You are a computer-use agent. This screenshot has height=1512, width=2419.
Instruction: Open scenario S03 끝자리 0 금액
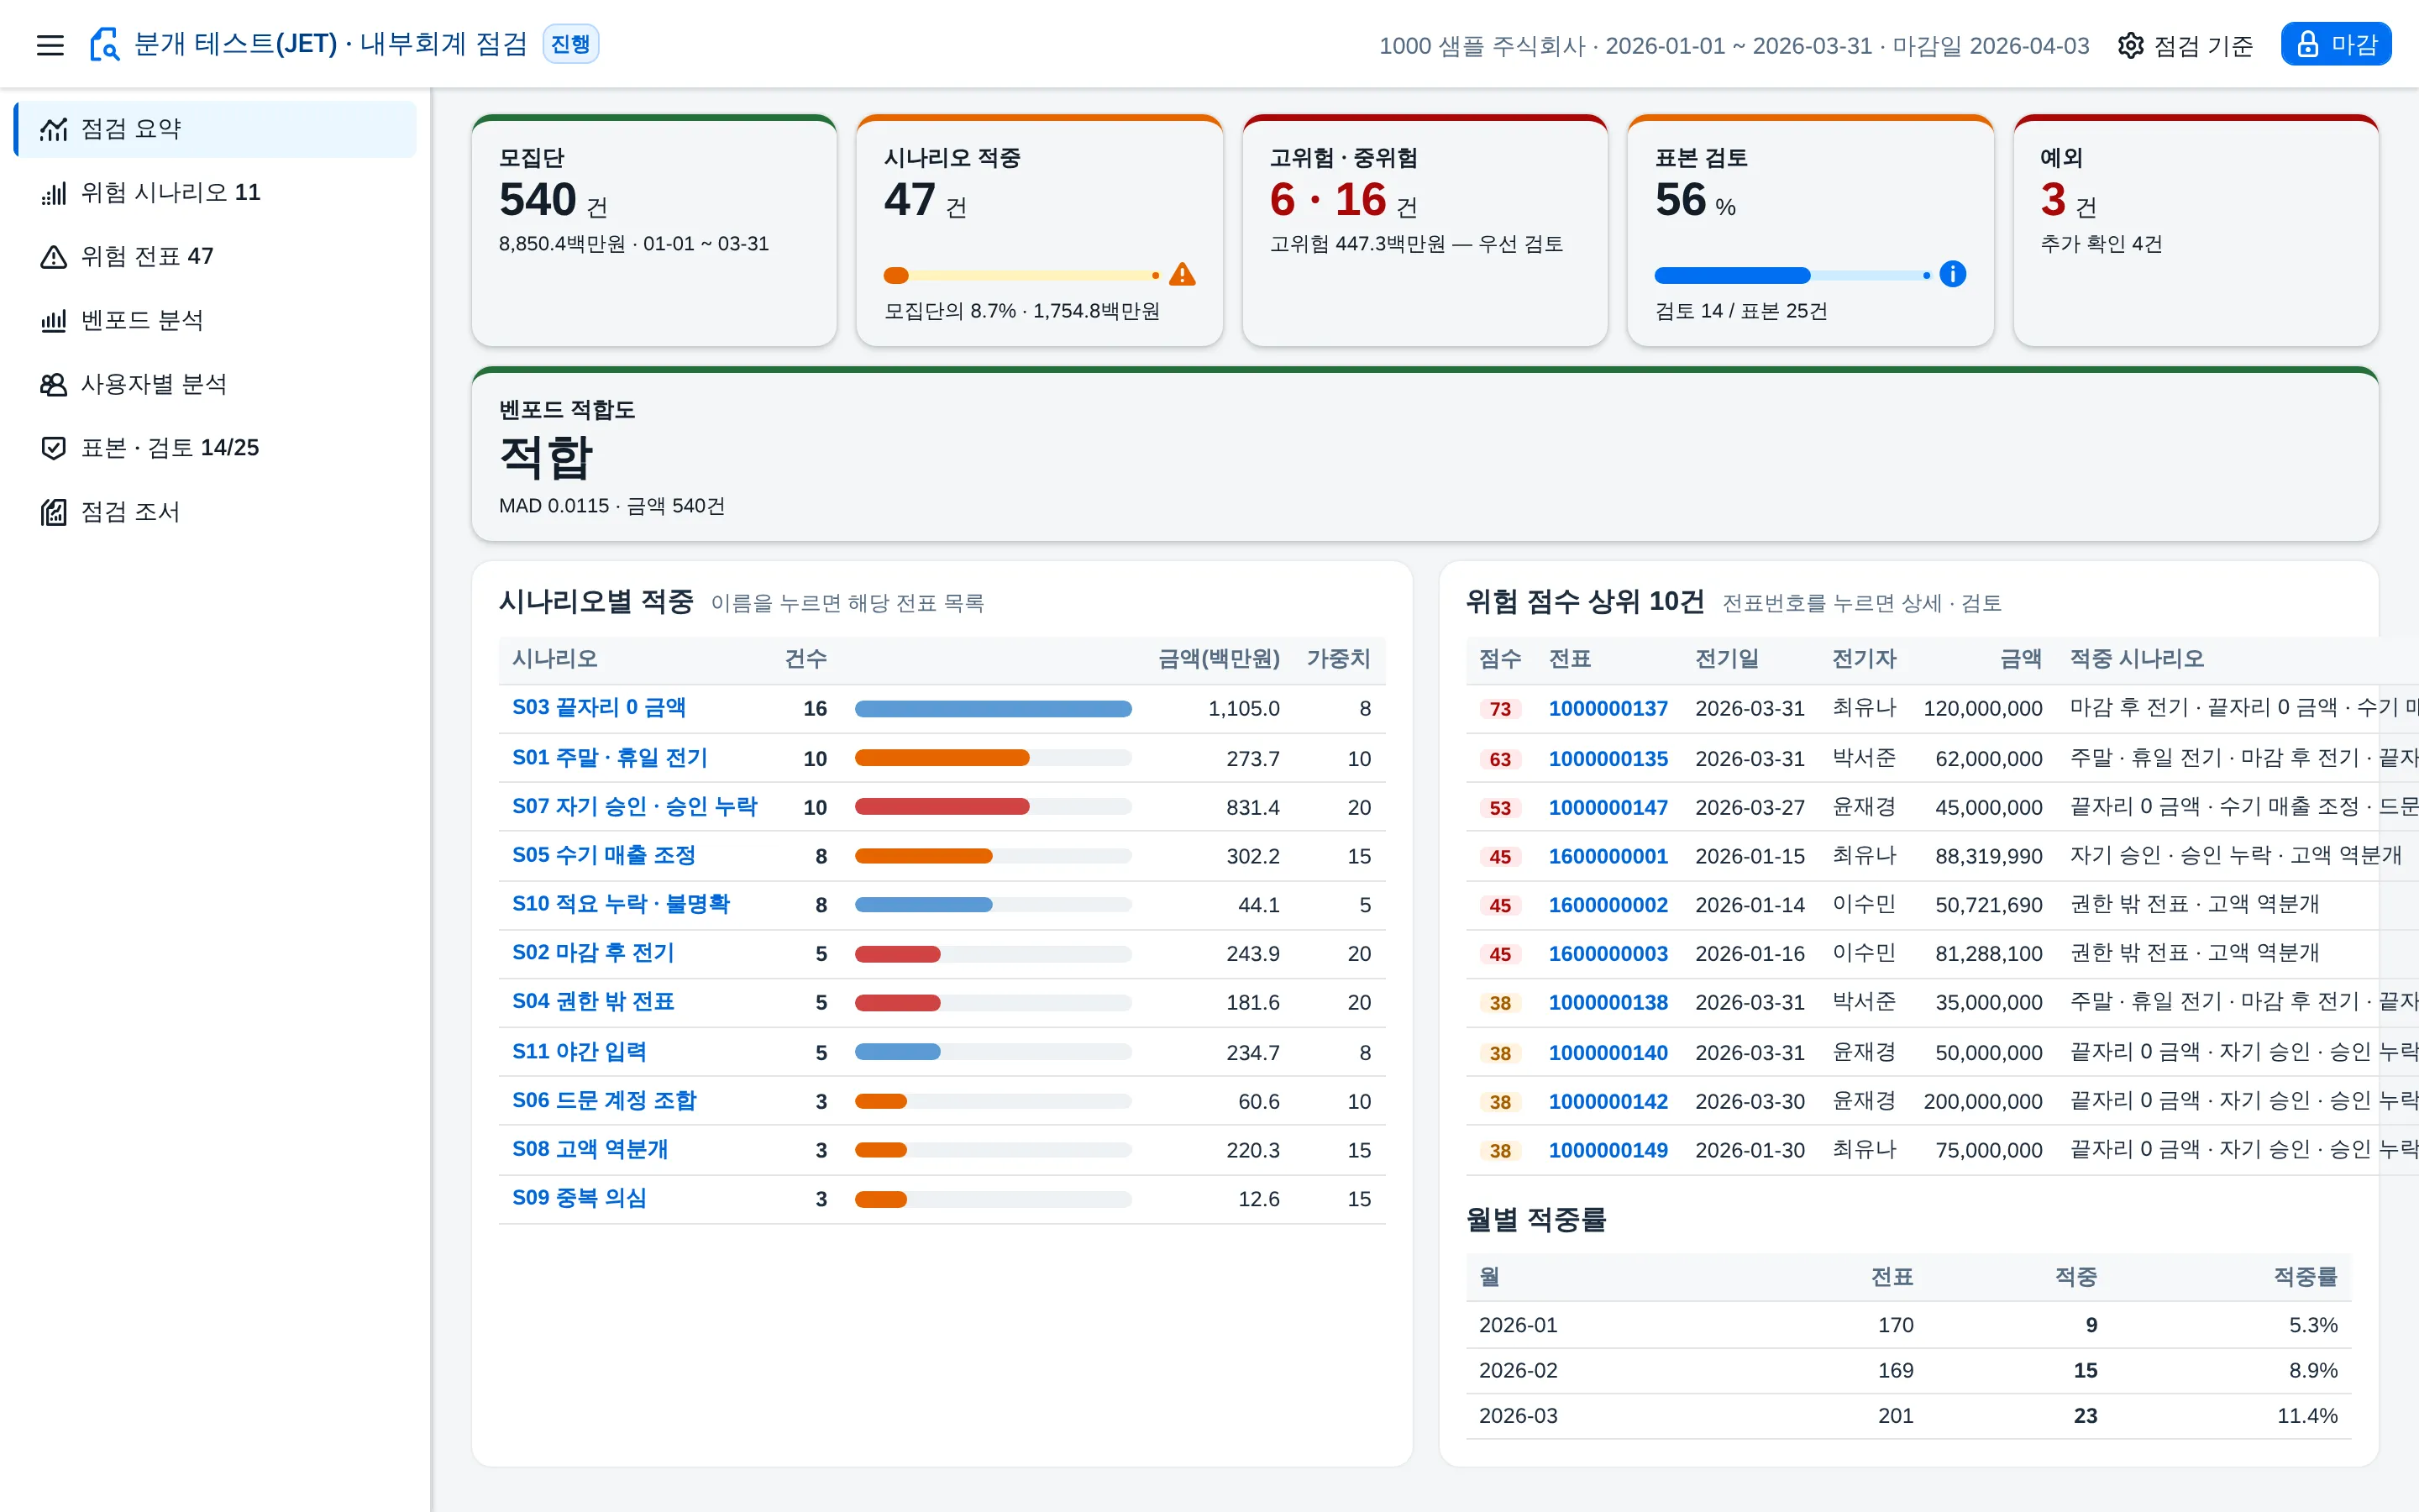pyautogui.click(x=599, y=708)
